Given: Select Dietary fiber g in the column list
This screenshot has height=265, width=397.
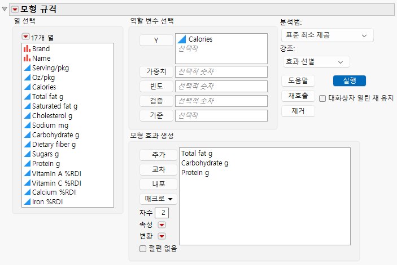Looking at the screenshot, I should (x=54, y=145).
